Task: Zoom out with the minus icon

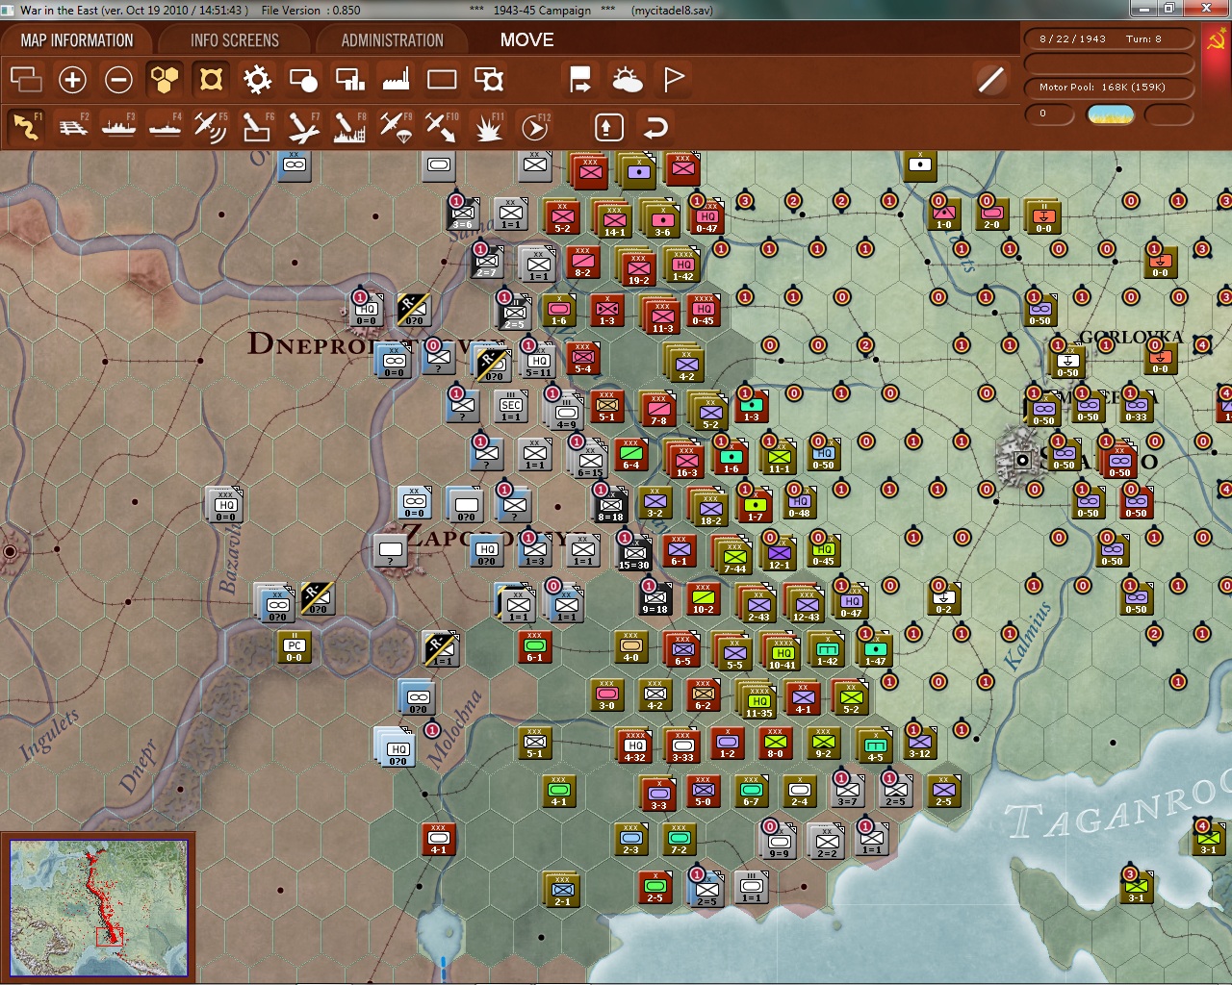Action: point(118,79)
